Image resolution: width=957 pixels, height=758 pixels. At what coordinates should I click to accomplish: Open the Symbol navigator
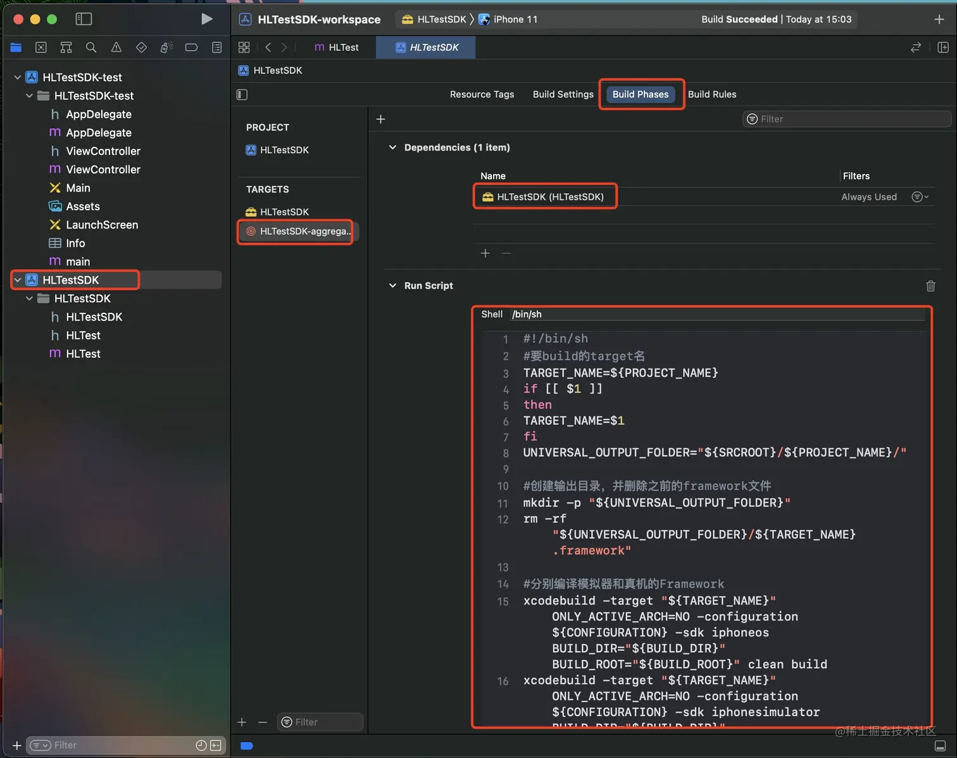click(x=66, y=47)
